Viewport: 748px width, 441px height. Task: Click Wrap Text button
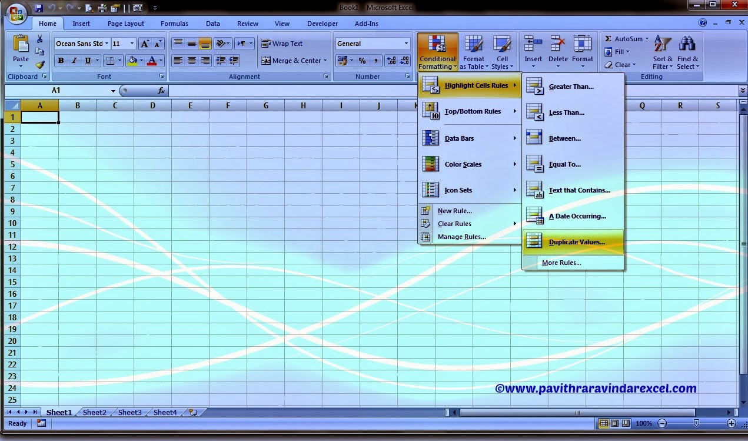point(282,44)
